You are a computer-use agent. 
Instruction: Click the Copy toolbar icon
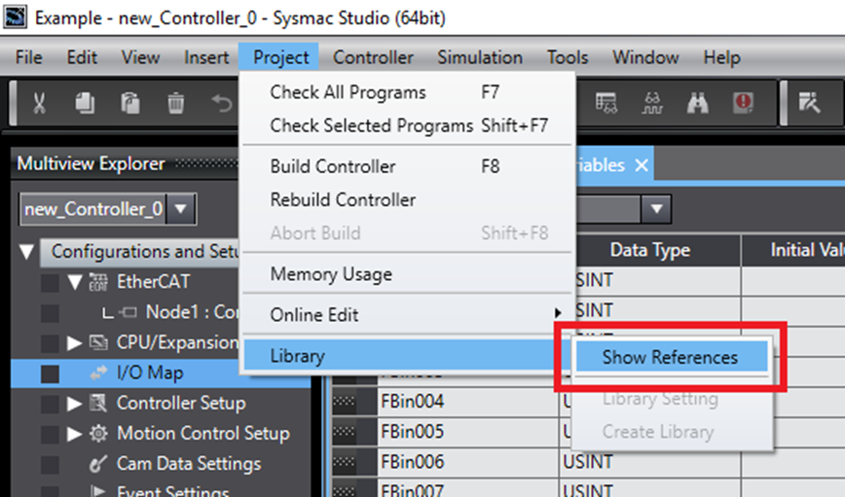click(x=85, y=103)
